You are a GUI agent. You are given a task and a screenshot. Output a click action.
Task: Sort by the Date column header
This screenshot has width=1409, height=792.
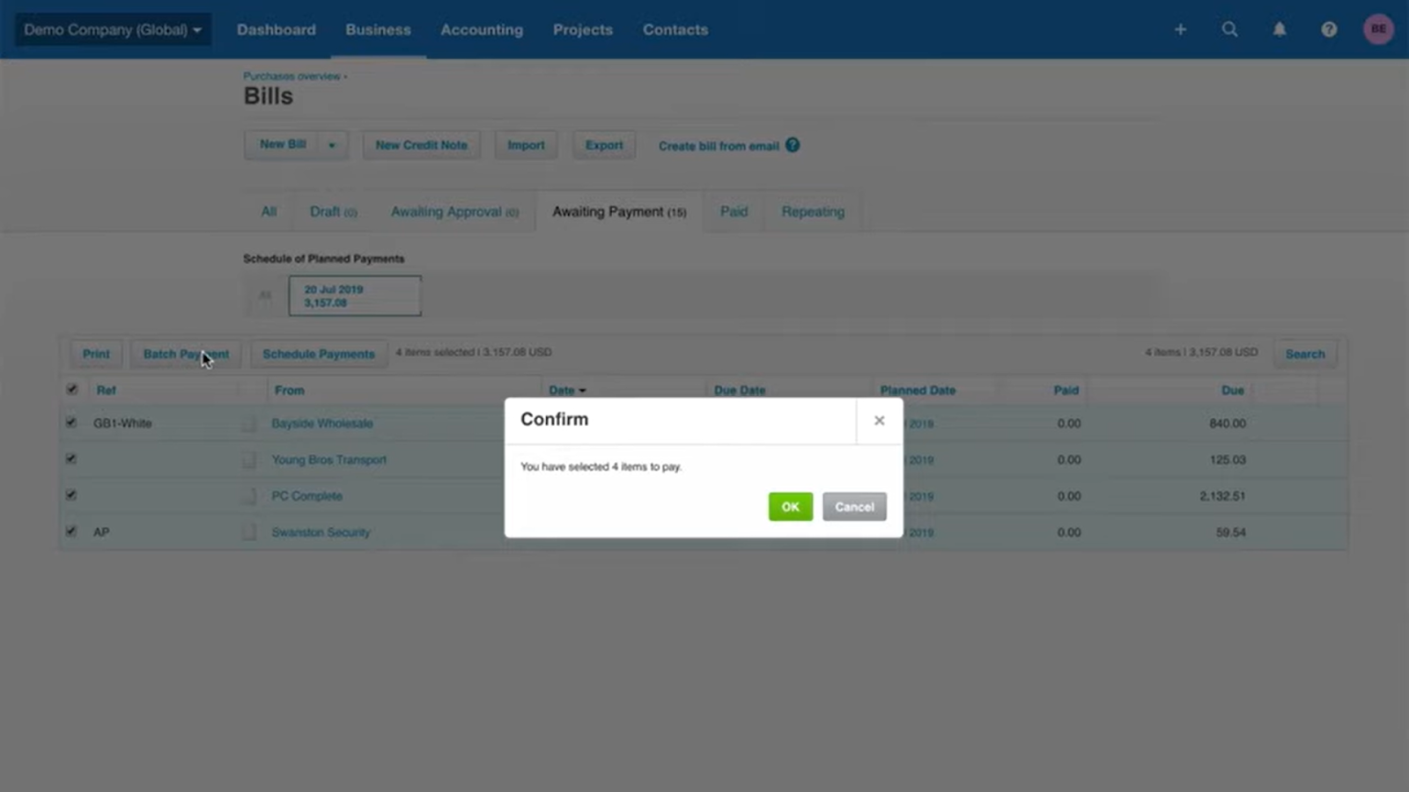click(567, 390)
